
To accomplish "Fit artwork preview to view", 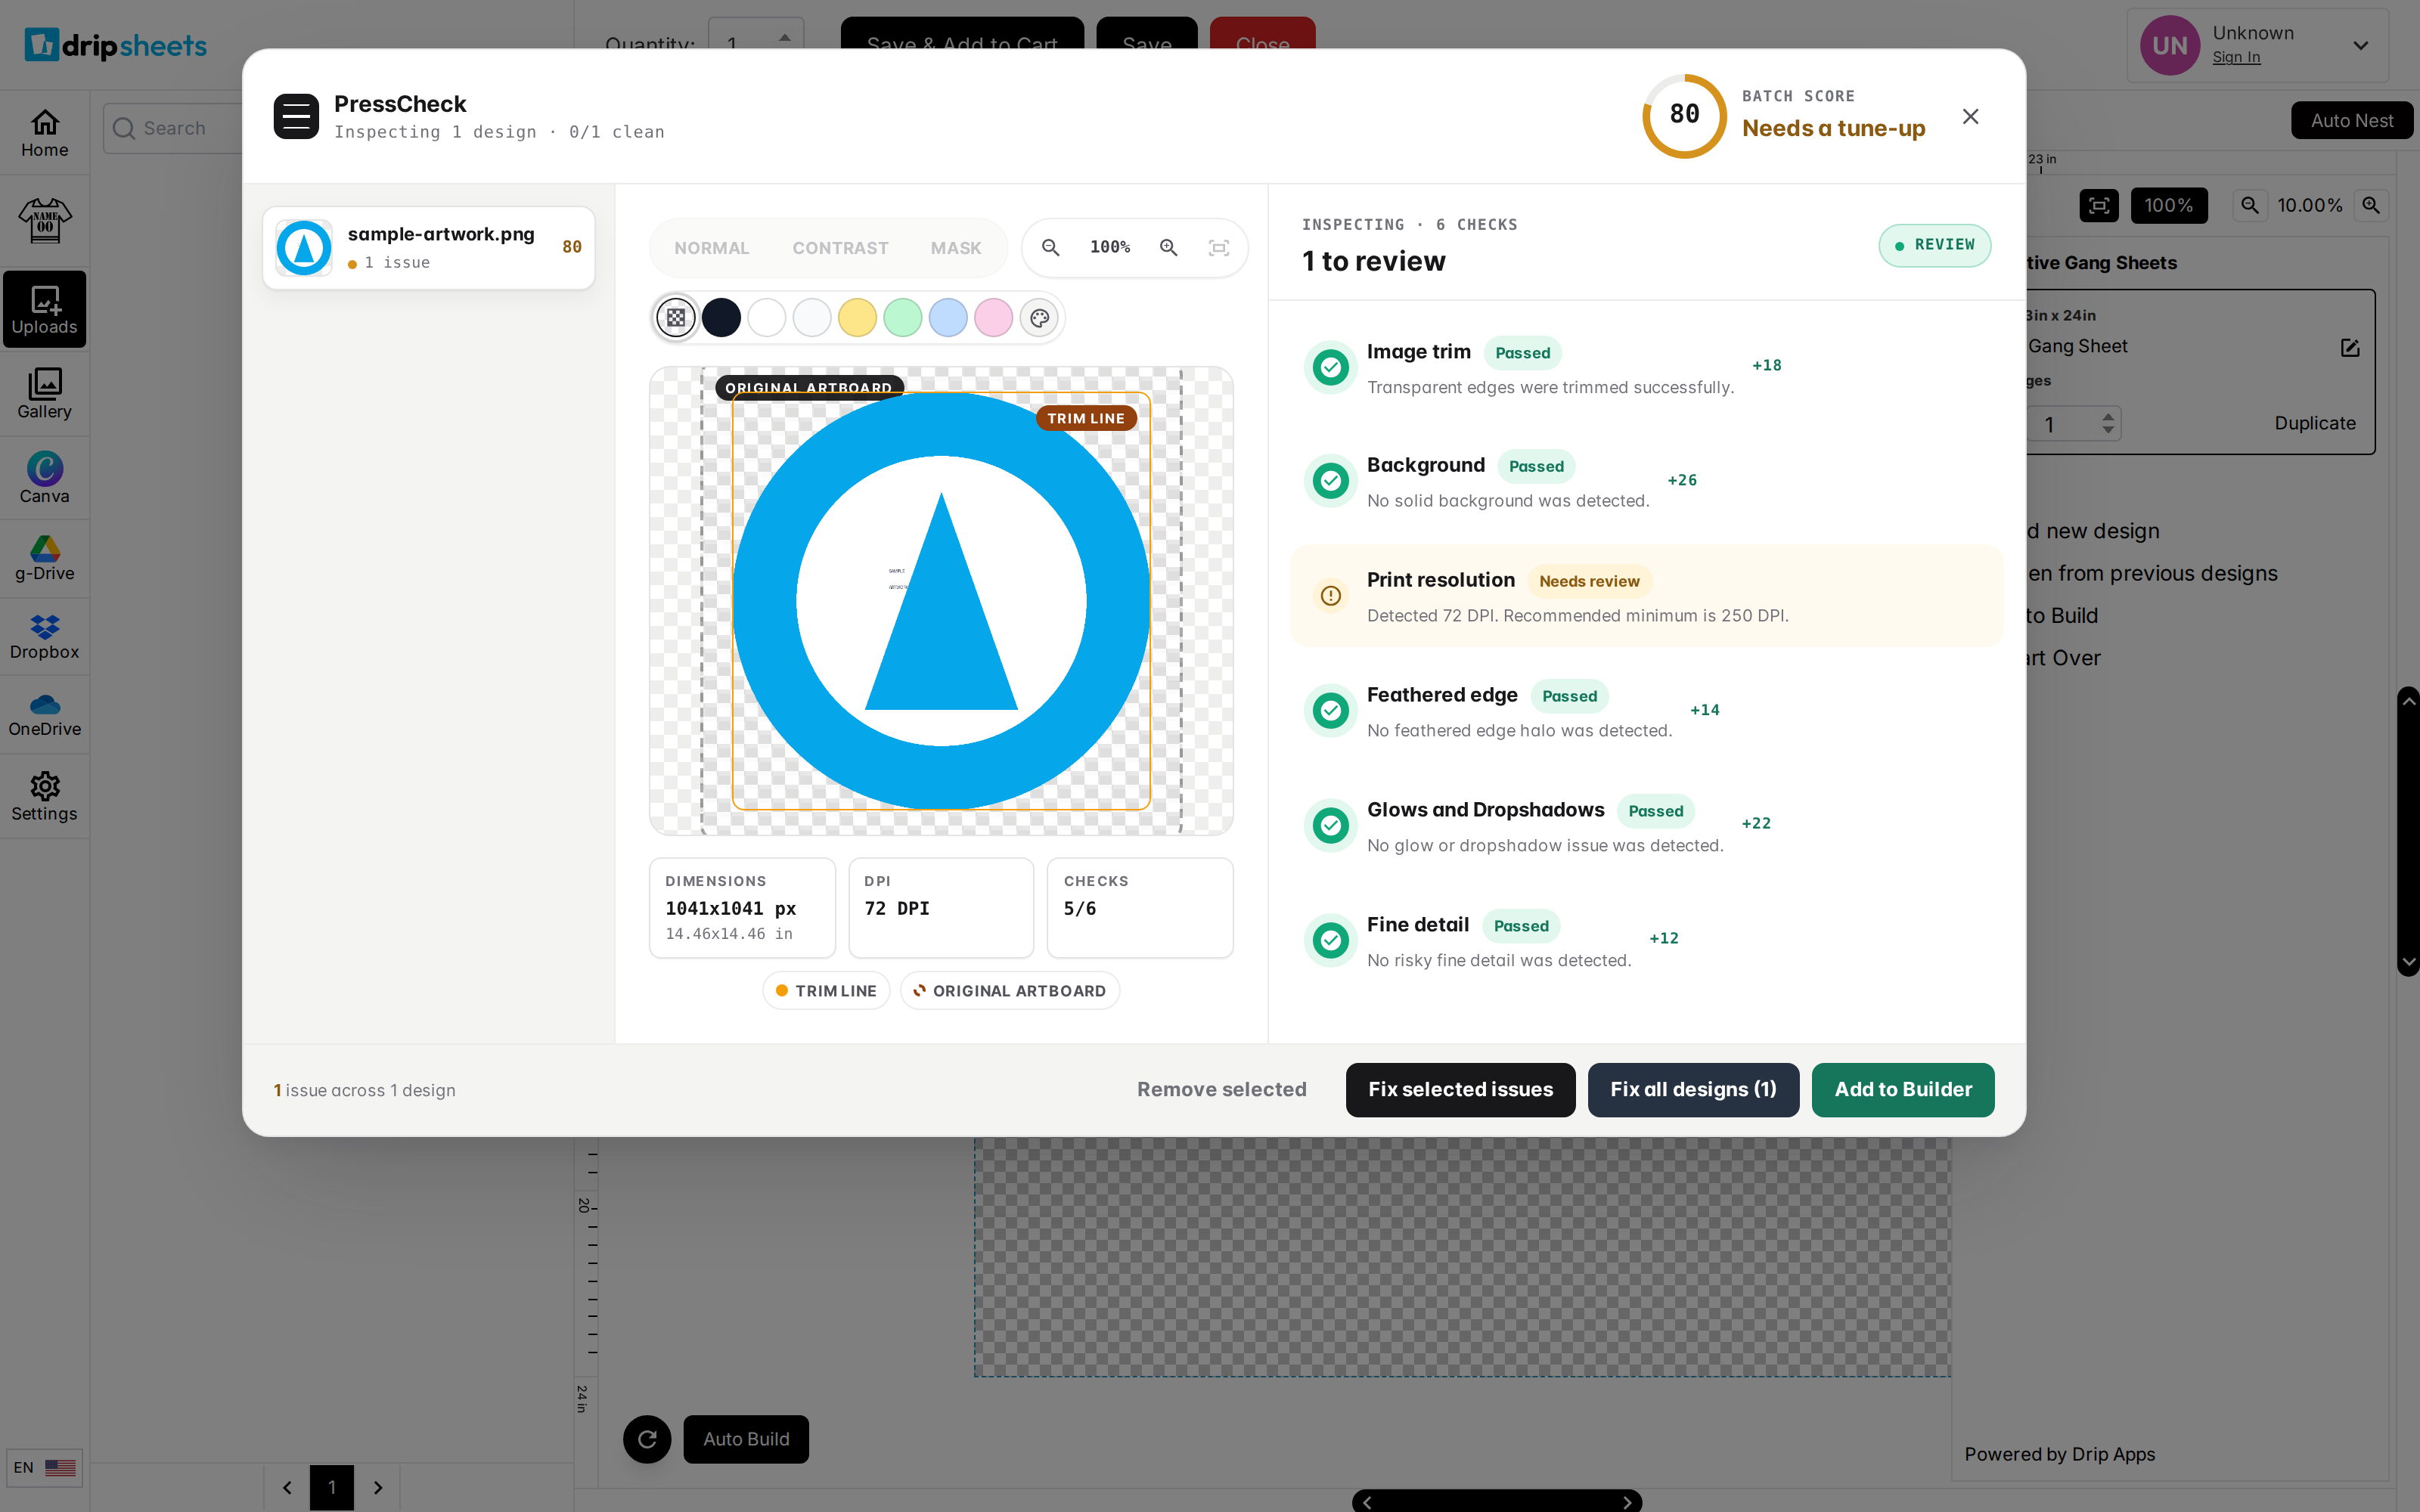I will (x=1218, y=247).
